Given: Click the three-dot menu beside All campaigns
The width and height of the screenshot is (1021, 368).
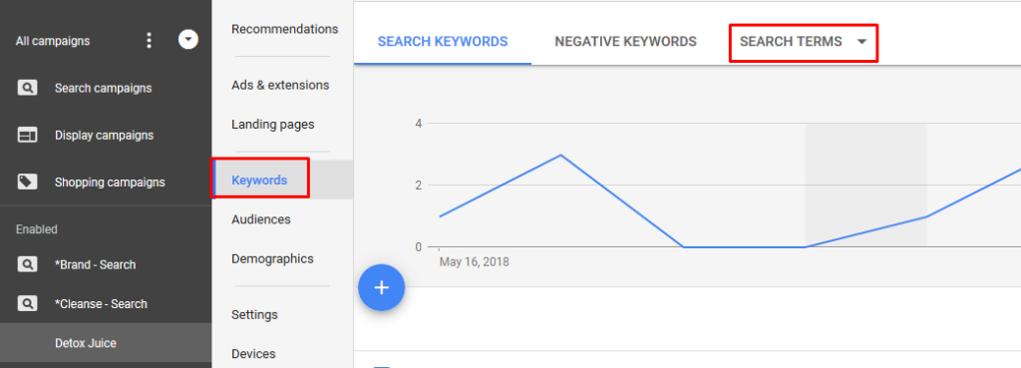Looking at the screenshot, I should 150,41.
